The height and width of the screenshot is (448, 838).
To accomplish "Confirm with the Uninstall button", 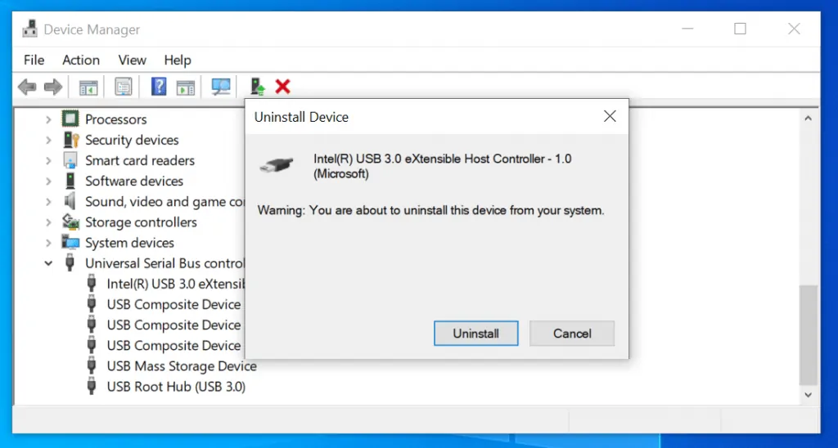I will coord(475,334).
